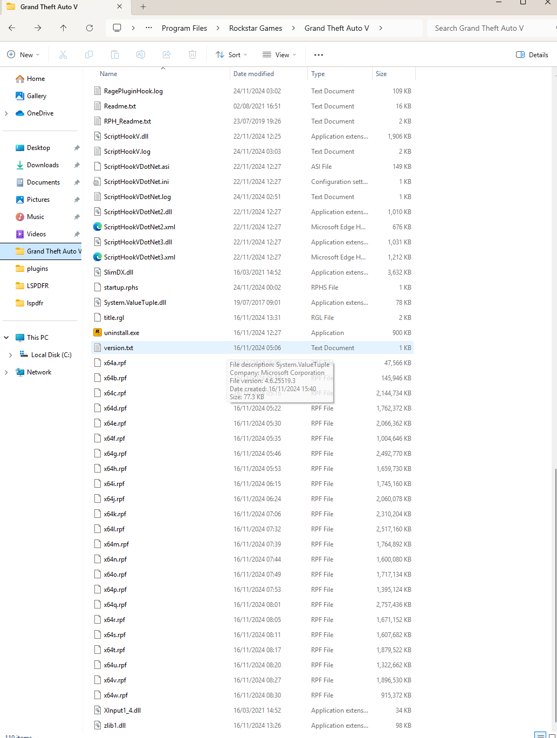Open the Sort dropdown menu
Screen dimensions: 557x738
(x=231, y=54)
